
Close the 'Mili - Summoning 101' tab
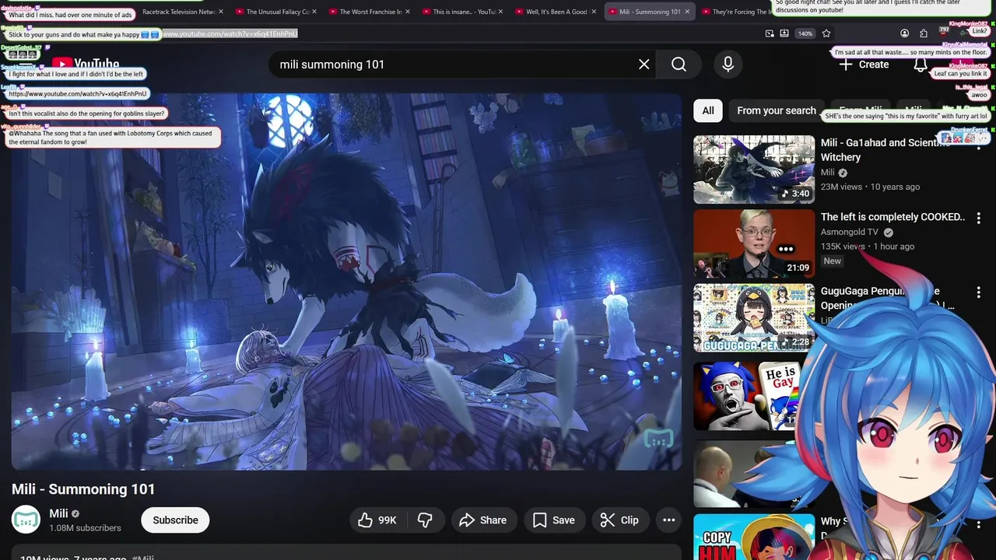click(687, 12)
